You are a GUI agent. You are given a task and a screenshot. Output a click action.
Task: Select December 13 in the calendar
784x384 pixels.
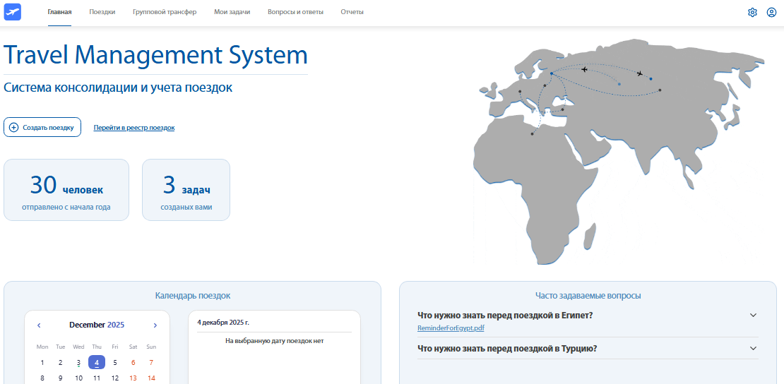tap(133, 378)
